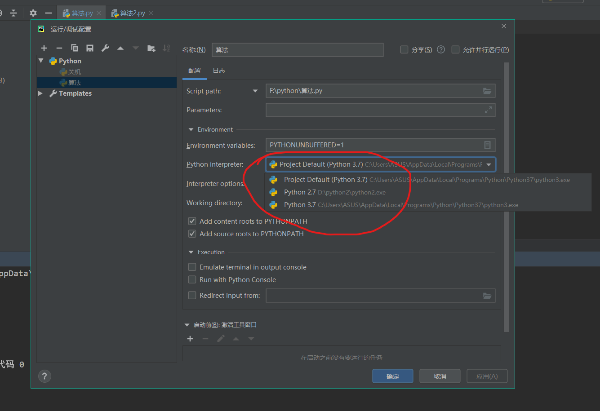Open help with question mark button
Screen dimensions: 600x411
click(44, 376)
